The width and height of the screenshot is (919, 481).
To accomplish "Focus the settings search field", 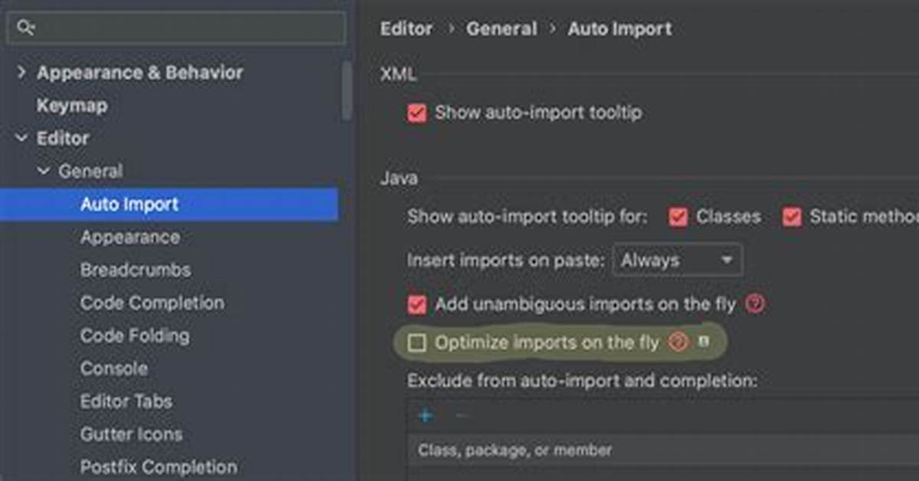I will point(177,28).
